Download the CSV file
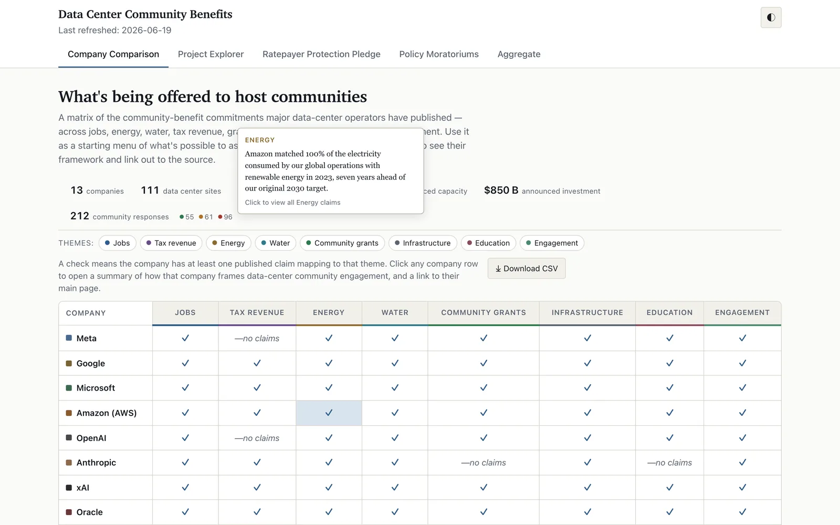The image size is (840, 525). coord(527,268)
